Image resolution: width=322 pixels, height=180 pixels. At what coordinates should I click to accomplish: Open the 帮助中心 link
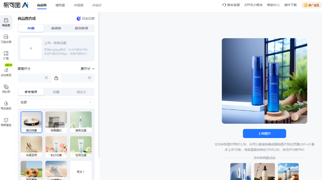pos(273,5)
